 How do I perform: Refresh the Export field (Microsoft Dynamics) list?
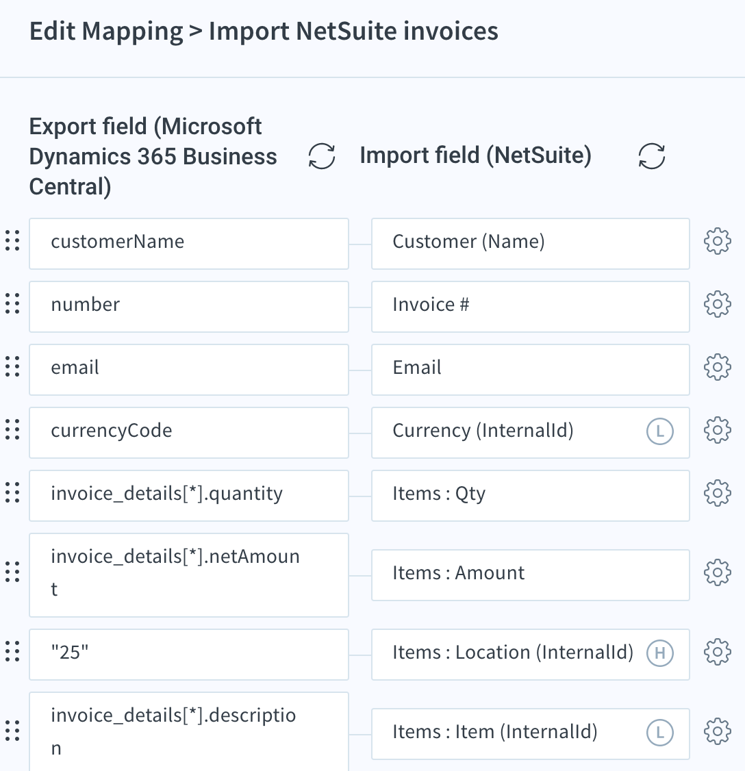click(x=322, y=156)
